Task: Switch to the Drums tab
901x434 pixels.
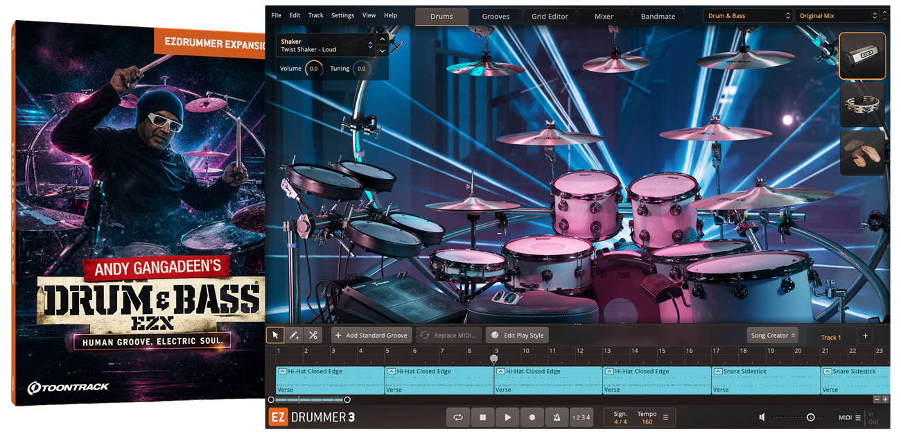Action: point(441,16)
